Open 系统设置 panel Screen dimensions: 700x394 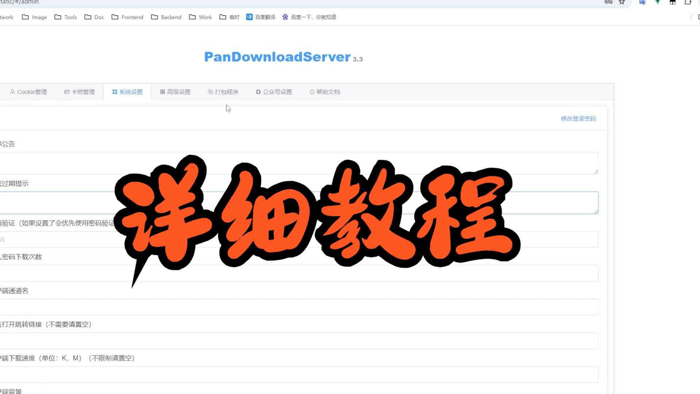(127, 92)
